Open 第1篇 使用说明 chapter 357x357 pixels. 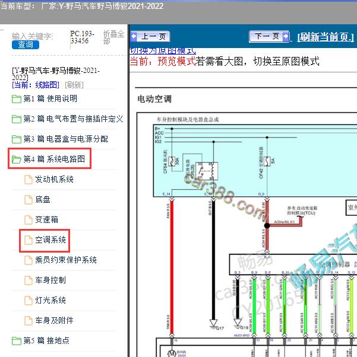(50, 98)
